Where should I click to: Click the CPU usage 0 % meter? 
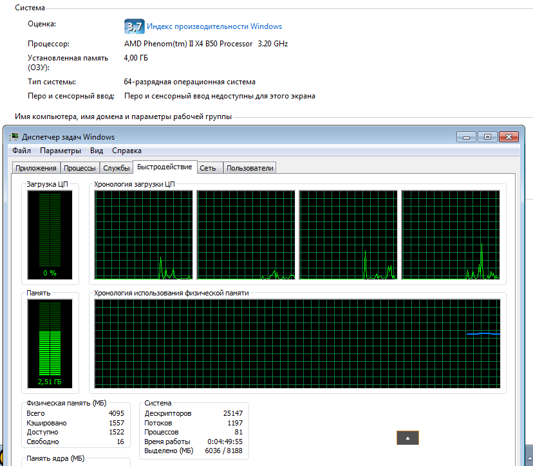click(50, 235)
